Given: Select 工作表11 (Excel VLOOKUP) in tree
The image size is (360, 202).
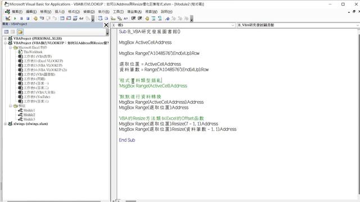Looking at the screenshot, I should (43, 61).
